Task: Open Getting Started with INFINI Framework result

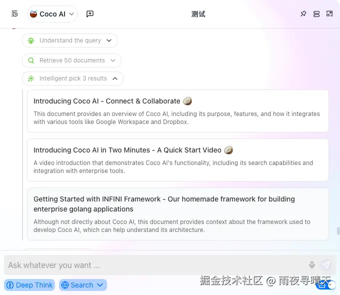Action: coord(178,214)
